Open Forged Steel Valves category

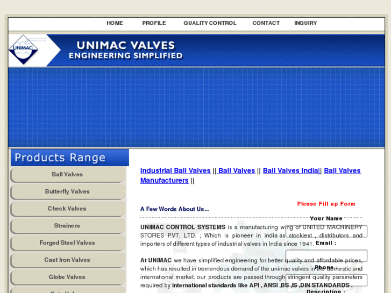click(68, 243)
